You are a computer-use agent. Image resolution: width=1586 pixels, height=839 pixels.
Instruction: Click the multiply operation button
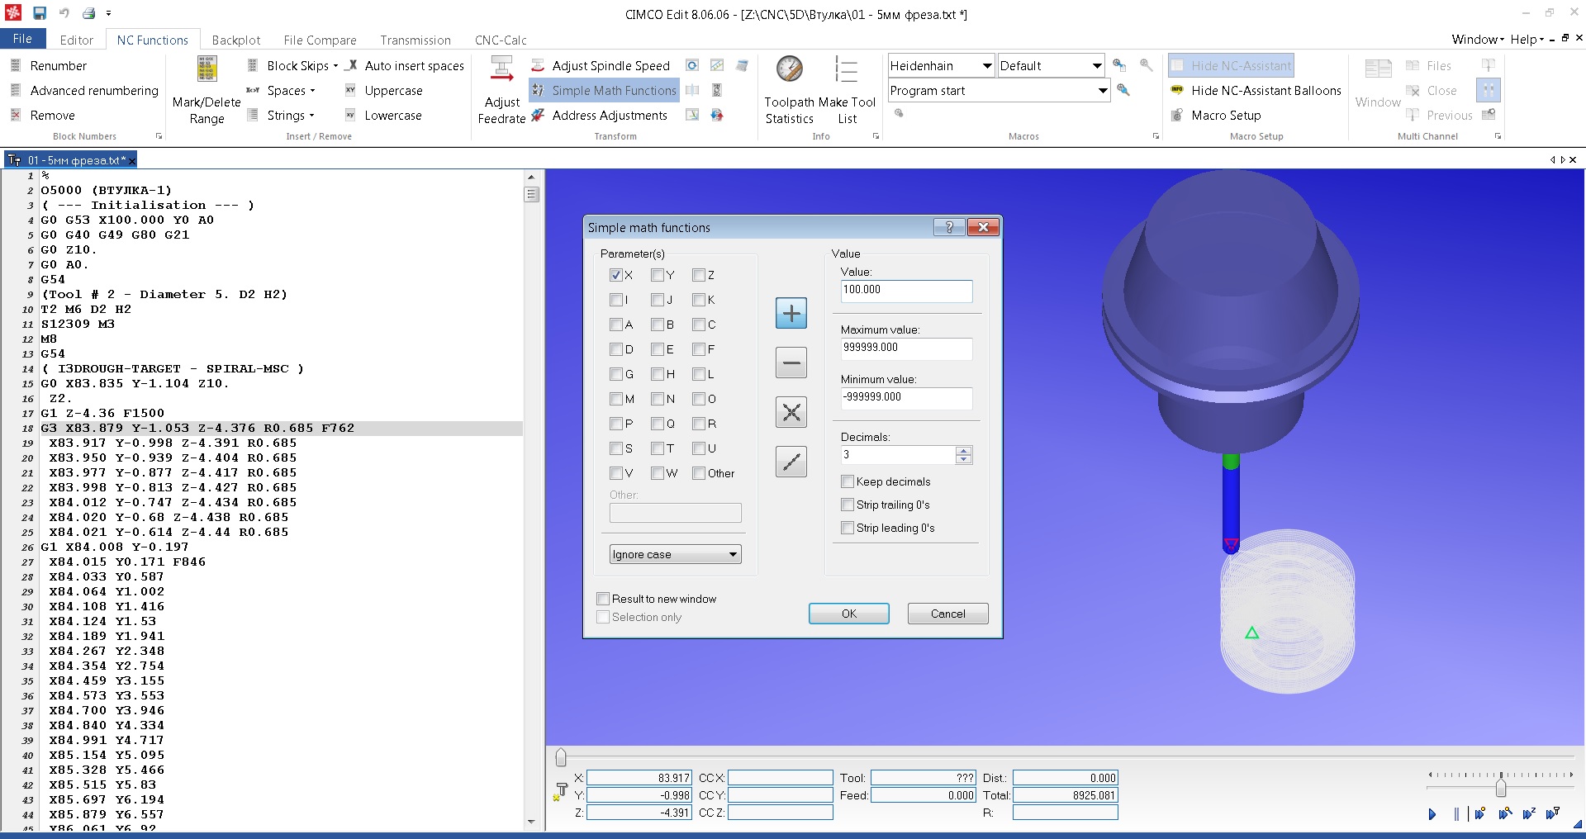(x=791, y=412)
